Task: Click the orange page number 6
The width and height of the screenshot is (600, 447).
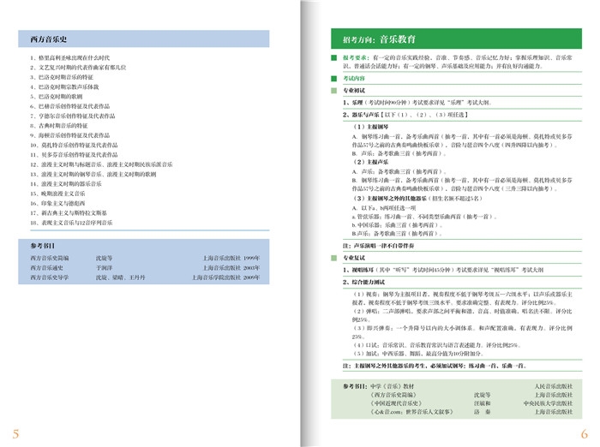Action: (584, 432)
